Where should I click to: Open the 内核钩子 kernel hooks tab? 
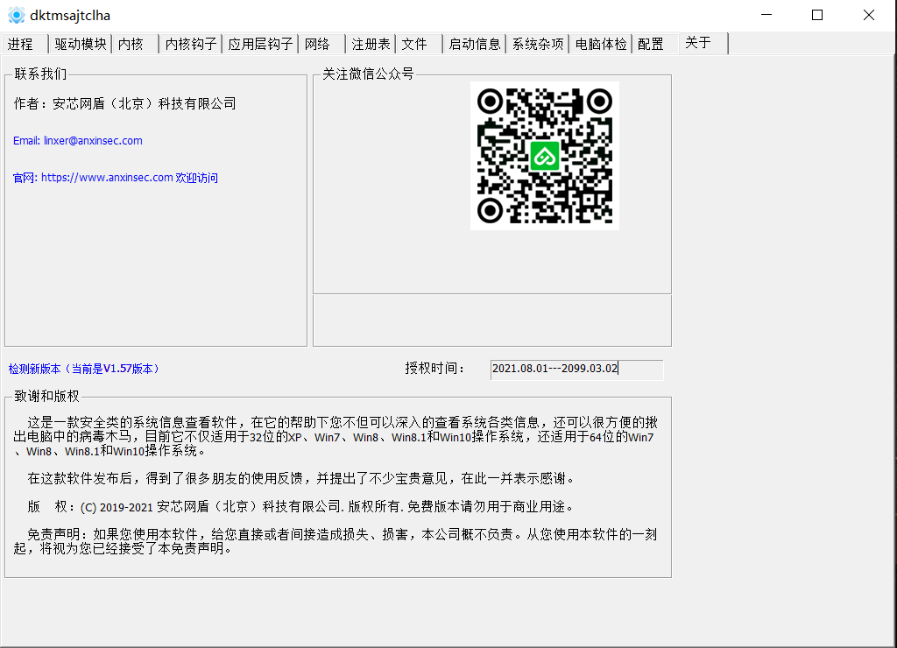(x=189, y=43)
